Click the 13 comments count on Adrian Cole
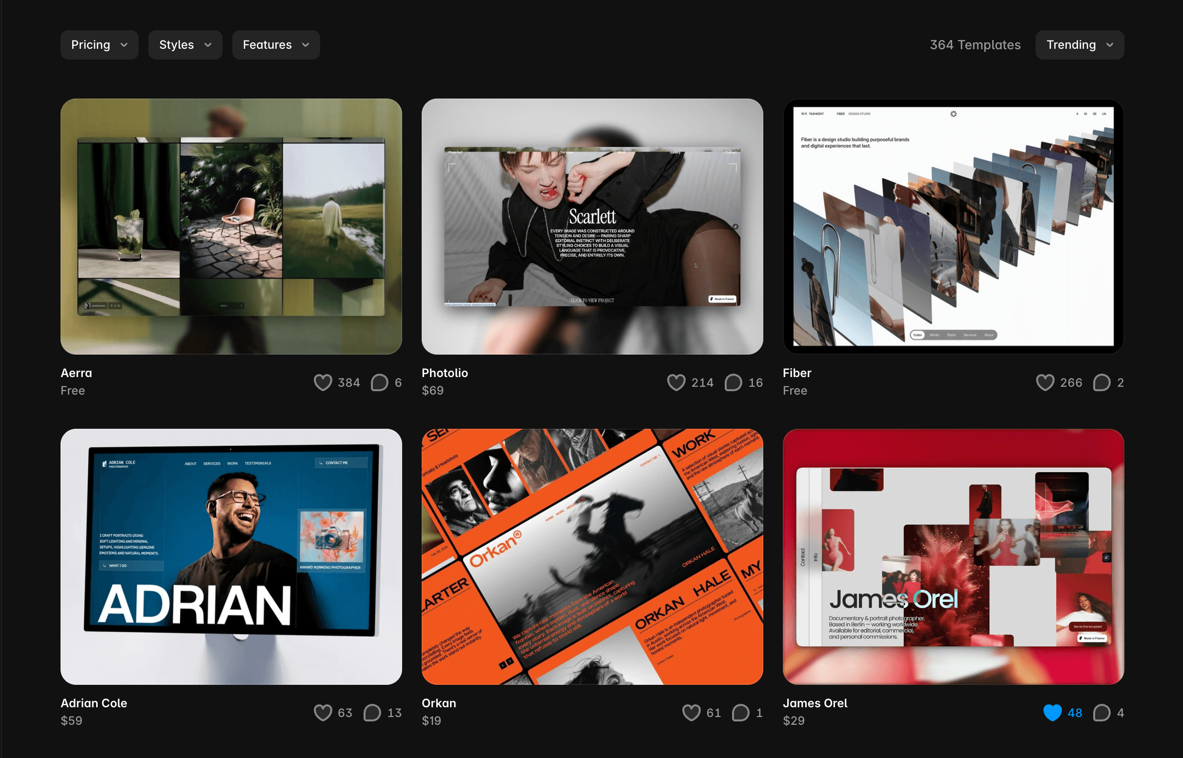This screenshot has height=758, width=1183. coord(394,713)
